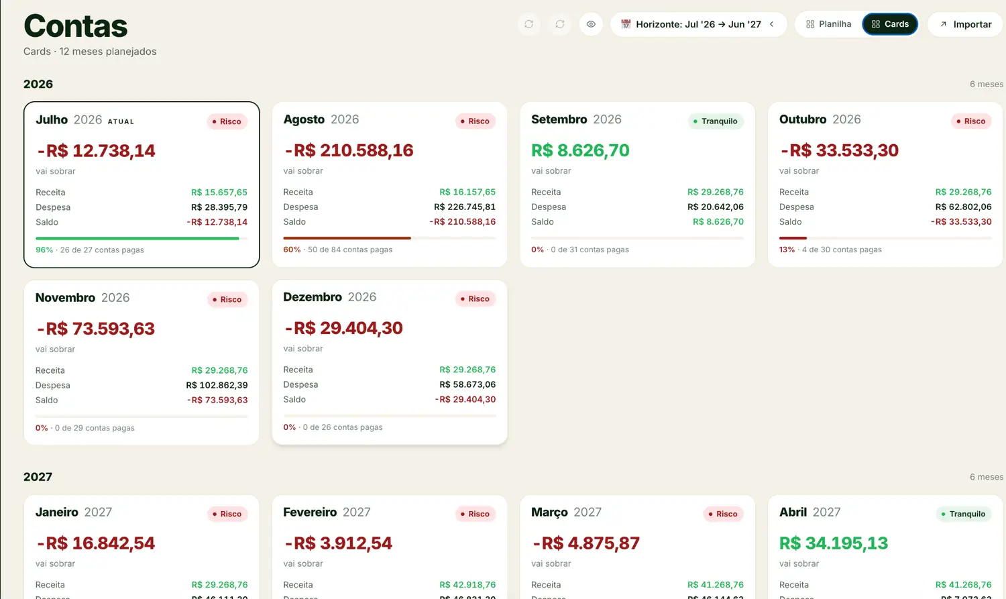
Task: Click '0 de 29 contas pagas' in Novembro
Action: click(x=95, y=428)
